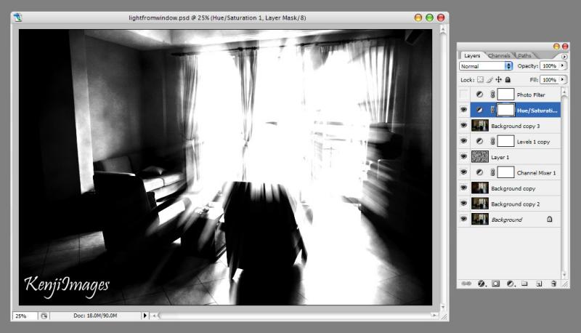Create a new layer with bottom icon
The image size is (581, 333).
point(539,284)
